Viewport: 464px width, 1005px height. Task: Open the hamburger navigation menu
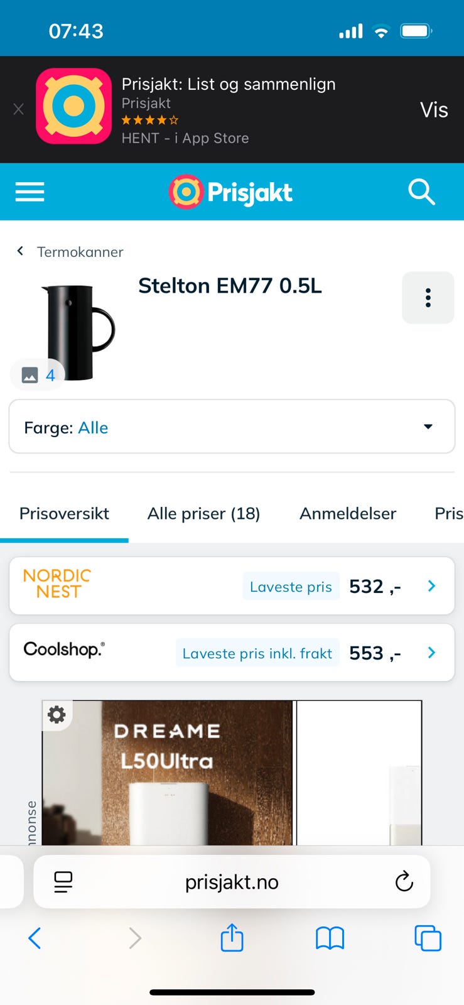click(30, 192)
